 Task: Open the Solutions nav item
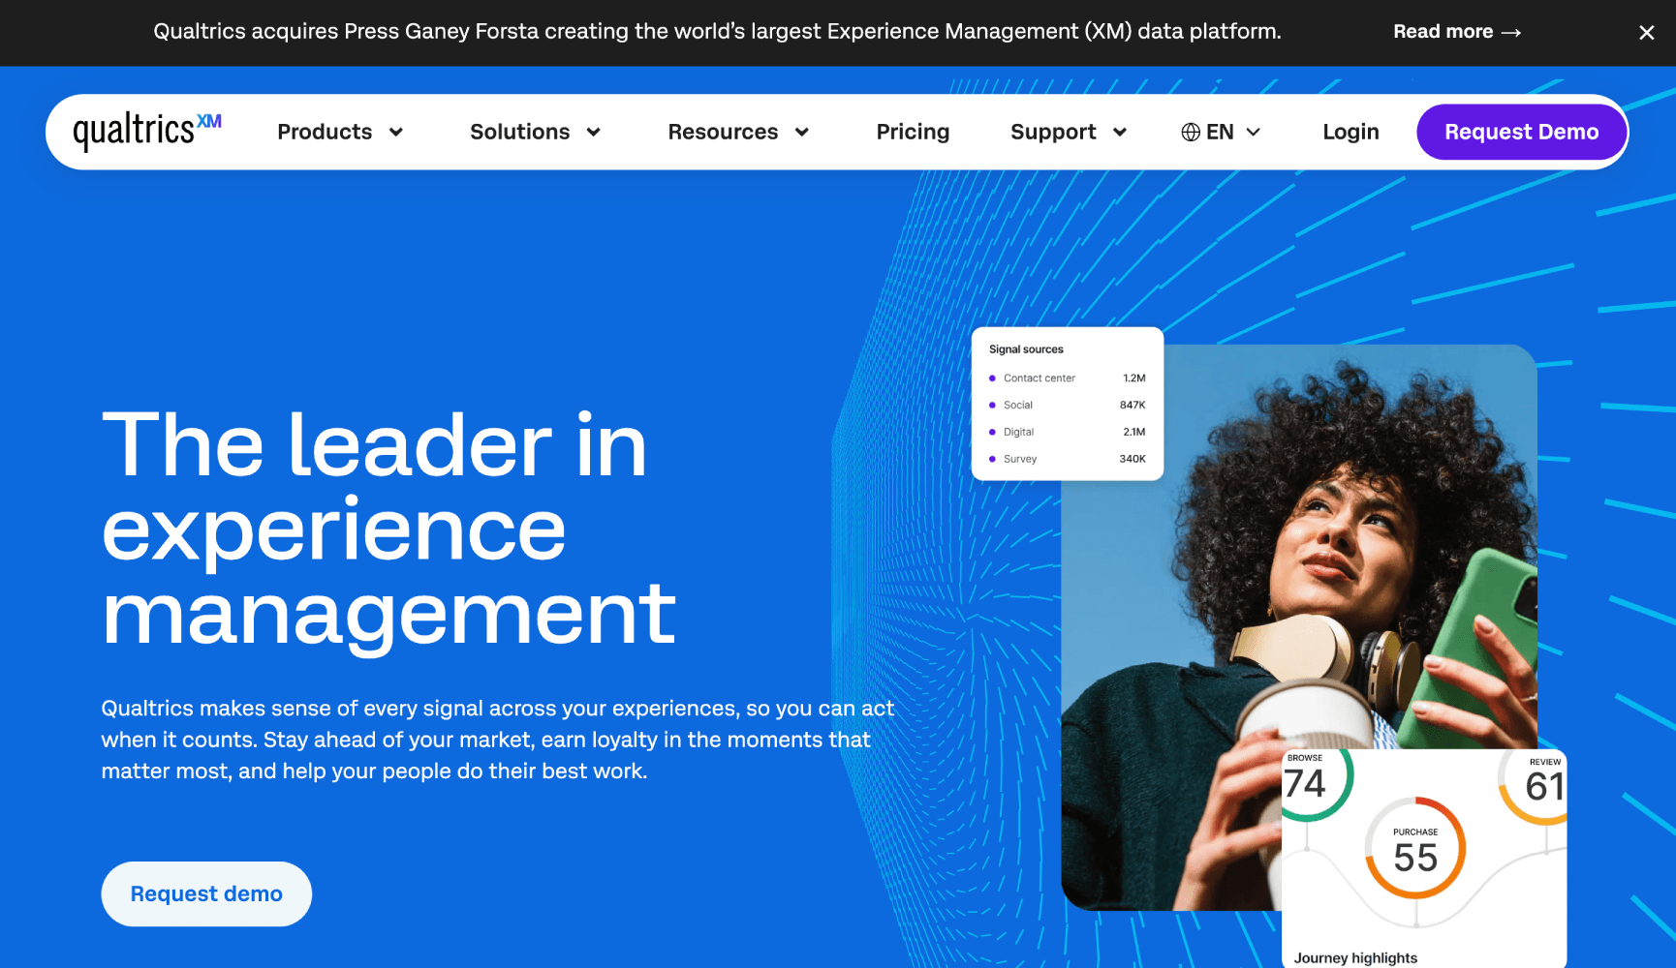tap(520, 132)
